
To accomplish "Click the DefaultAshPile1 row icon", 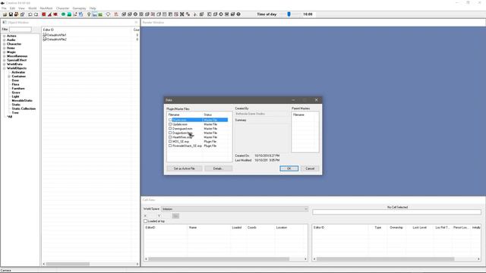I will coord(45,35).
